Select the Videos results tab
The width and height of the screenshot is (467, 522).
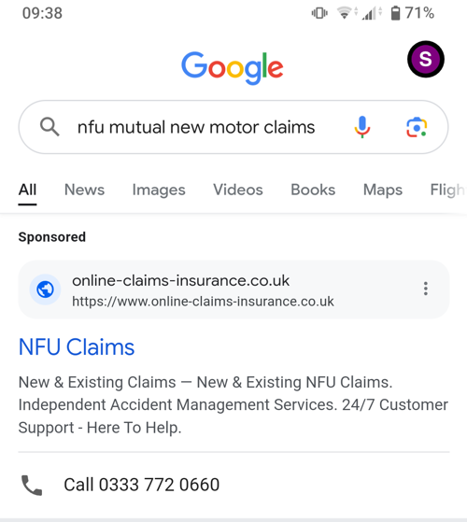pos(238,190)
